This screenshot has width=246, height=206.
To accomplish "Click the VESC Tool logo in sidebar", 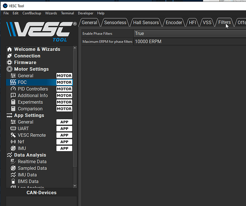I will [42, 32].
